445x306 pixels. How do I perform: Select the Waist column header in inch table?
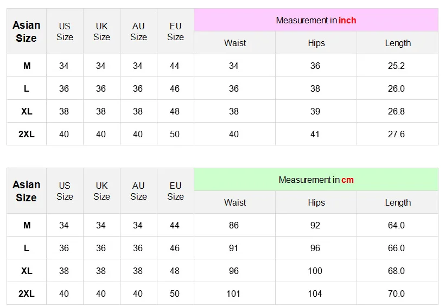click(x=234, y=43)
